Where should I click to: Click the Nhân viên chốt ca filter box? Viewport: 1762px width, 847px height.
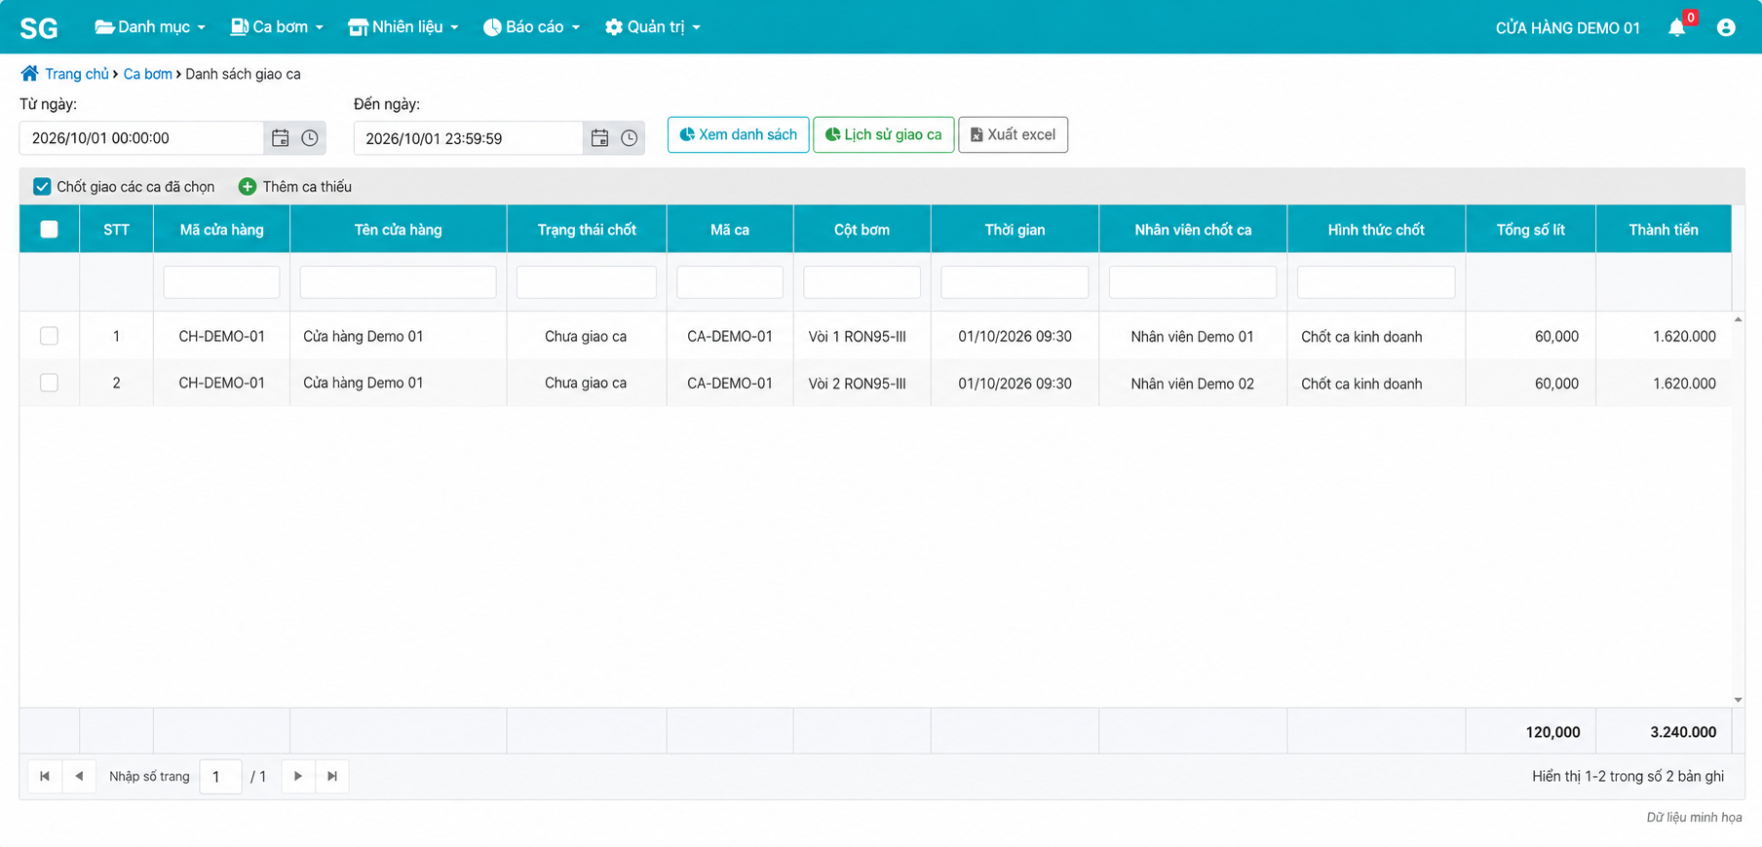pyautogui.click(x=1193, y=282)
